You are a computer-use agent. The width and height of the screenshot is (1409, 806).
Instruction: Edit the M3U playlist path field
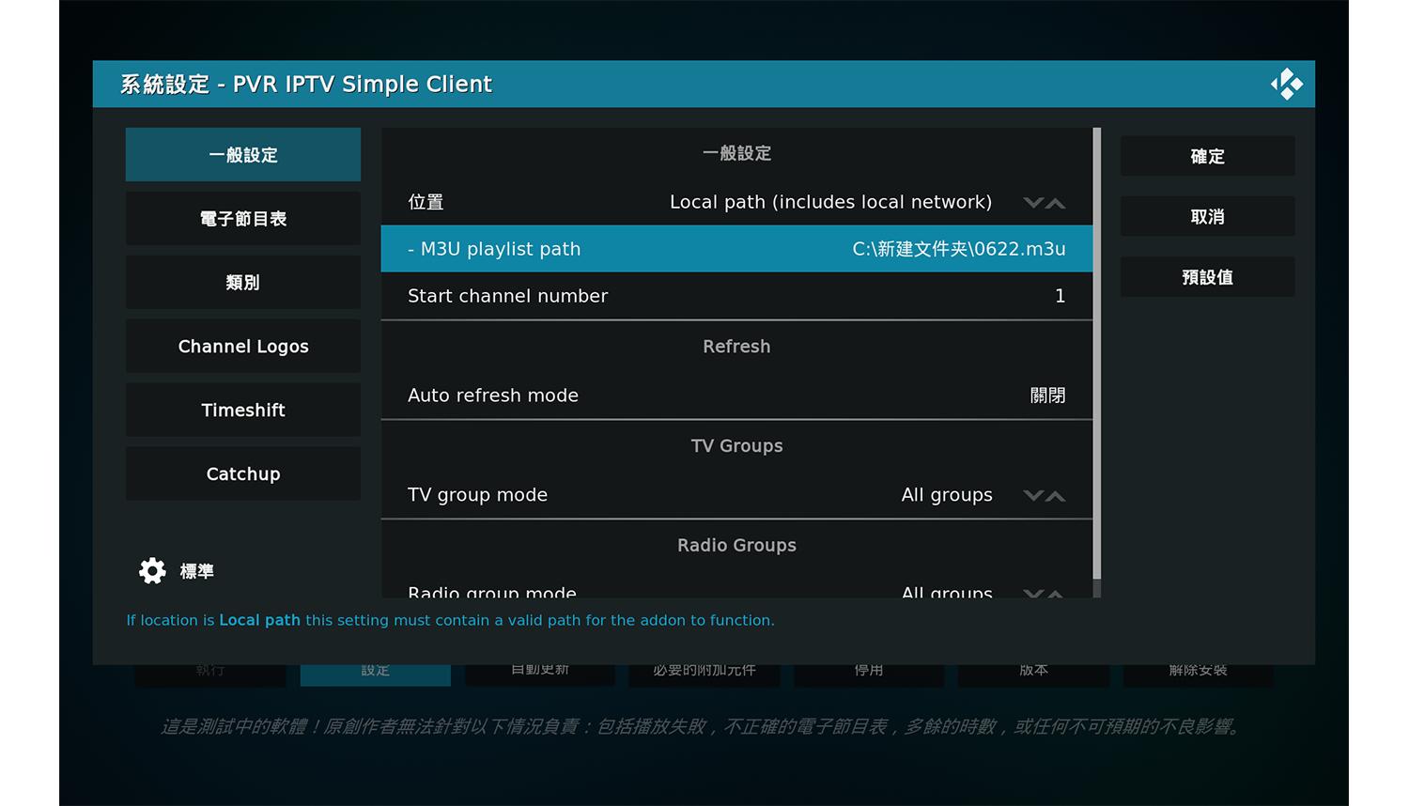point(736,249)
